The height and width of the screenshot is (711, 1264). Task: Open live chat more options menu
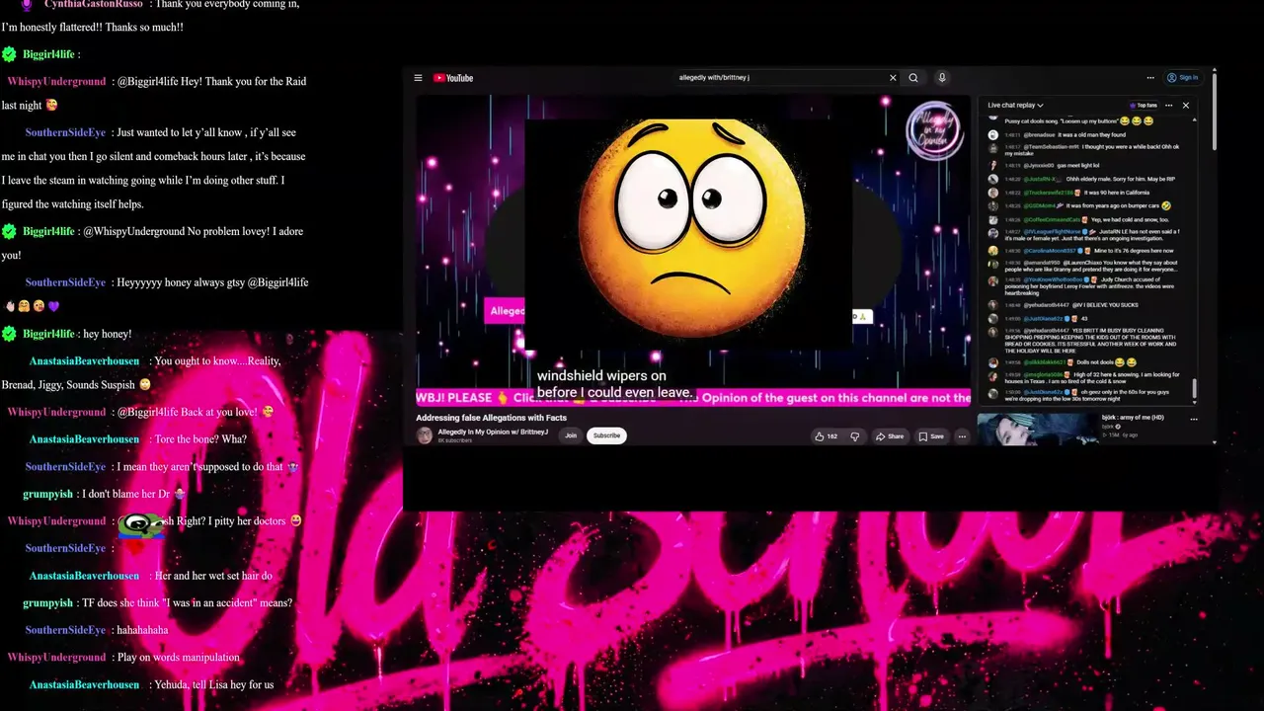(1169, 105)
